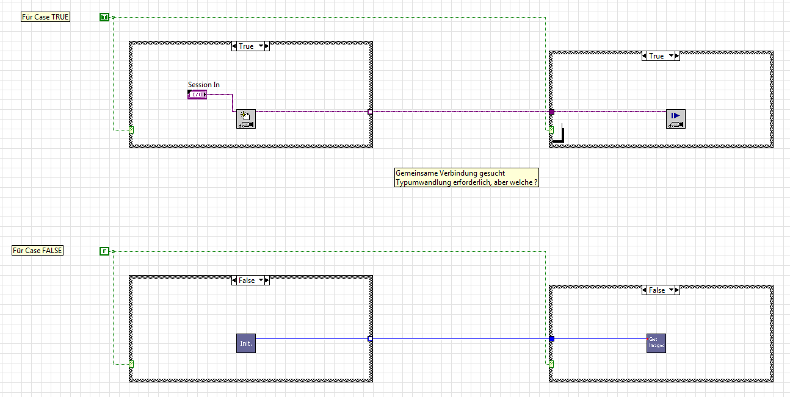Click selector terminal of Init. case structure
790x397 pixels.
coord(131,364)
